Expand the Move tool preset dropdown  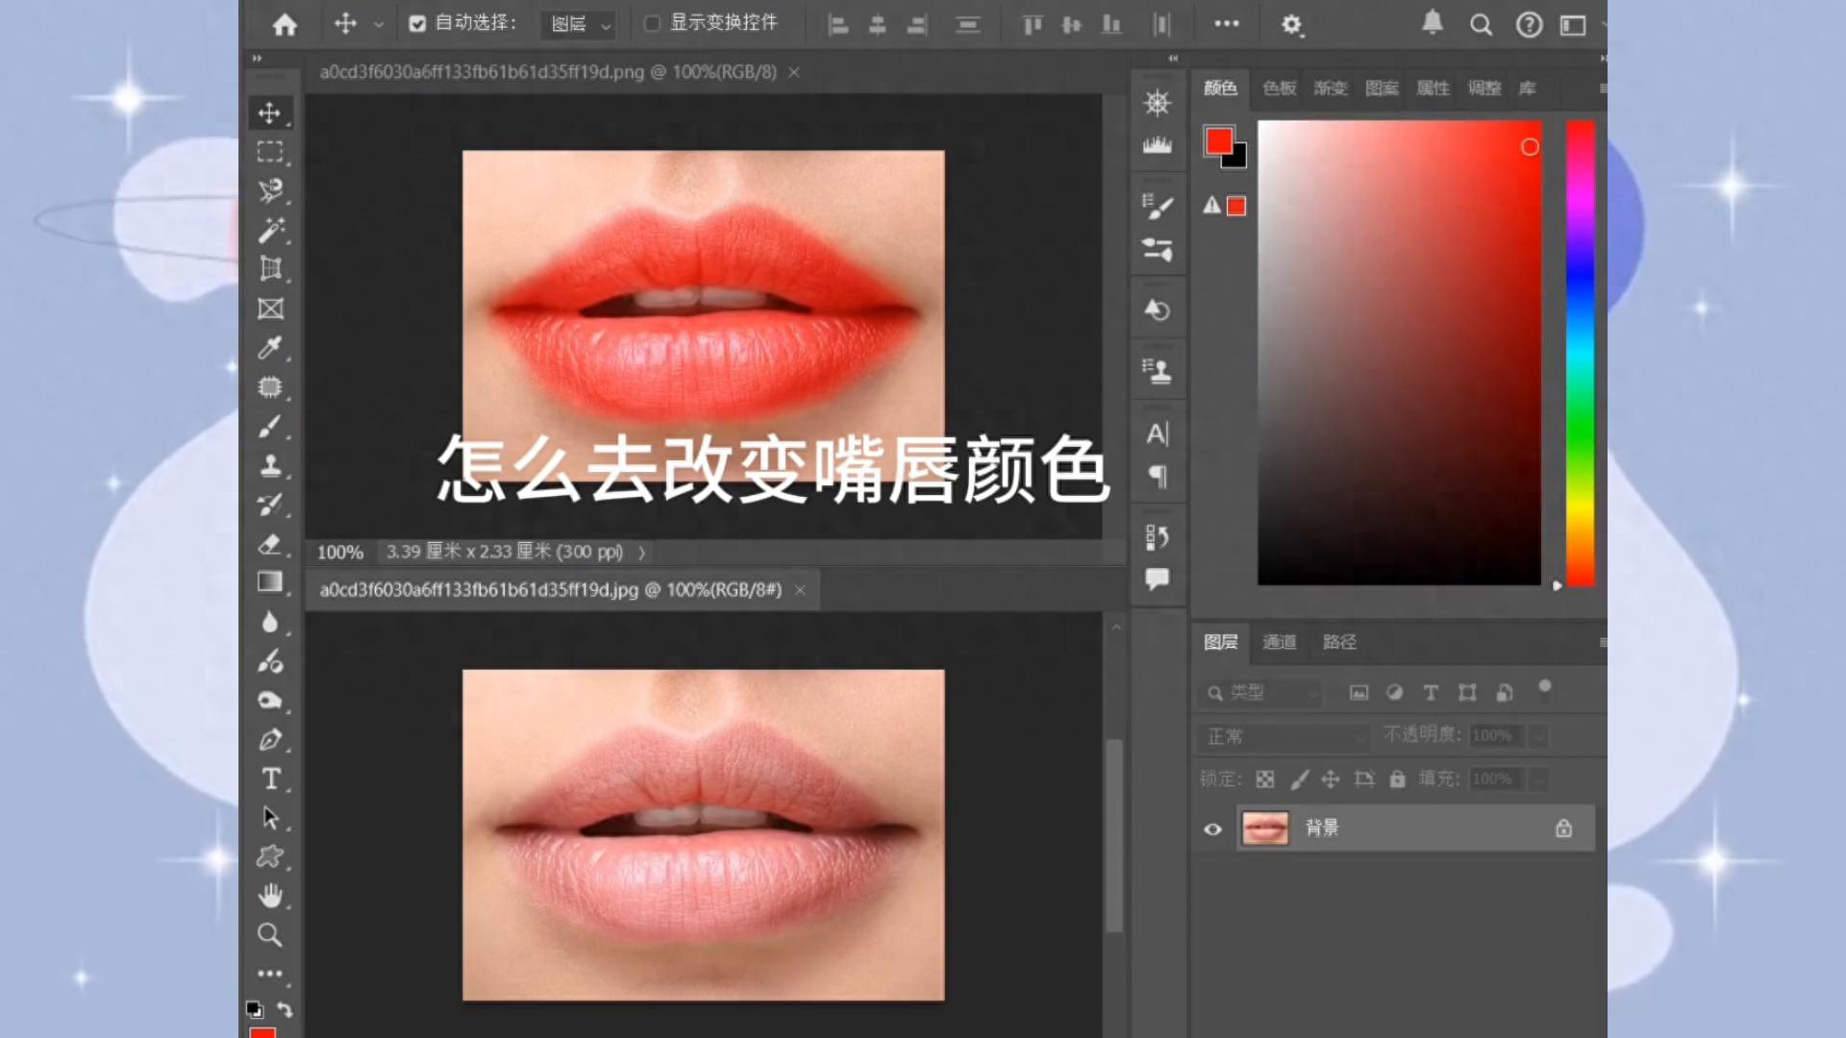coord(379,25)
